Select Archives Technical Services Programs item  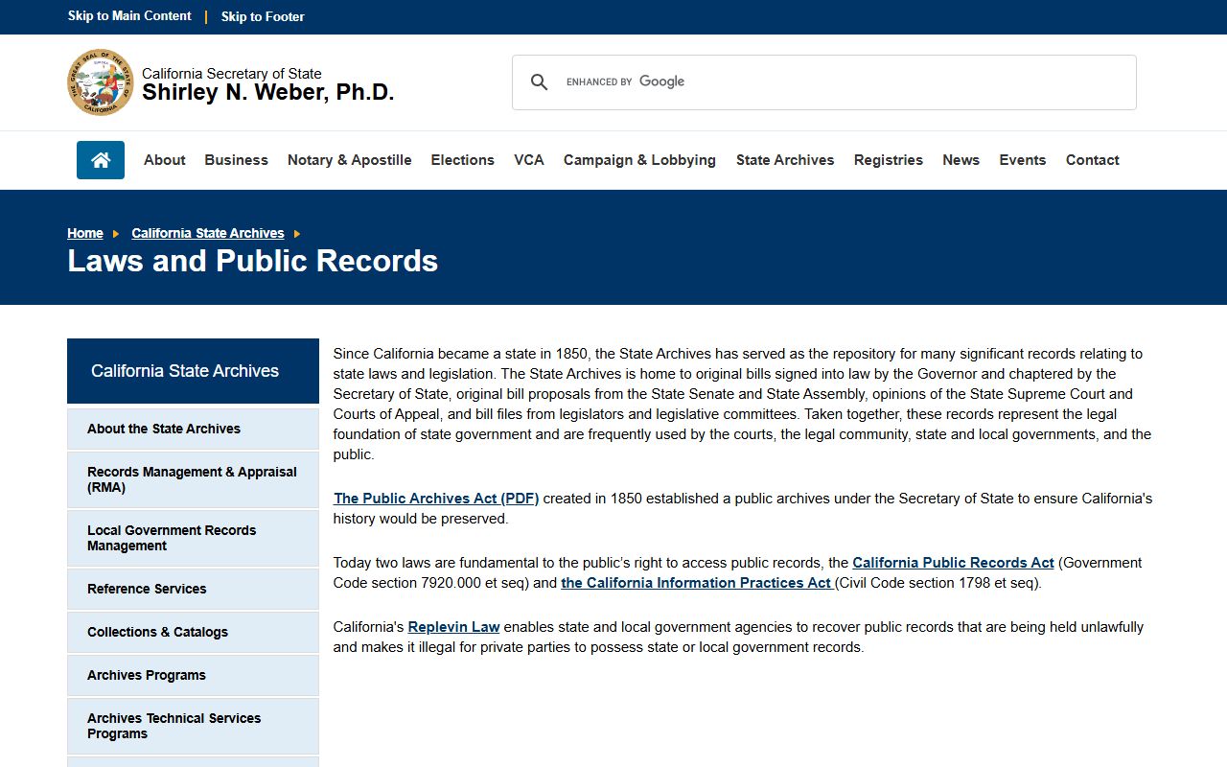(193, 726)
